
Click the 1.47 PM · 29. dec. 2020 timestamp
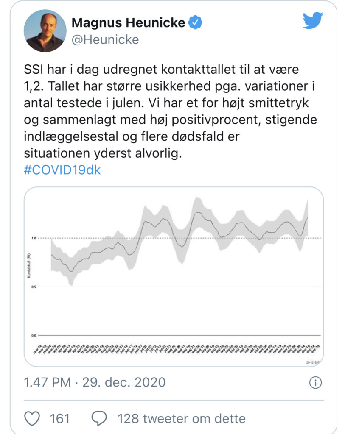click(x=95, y=382)
